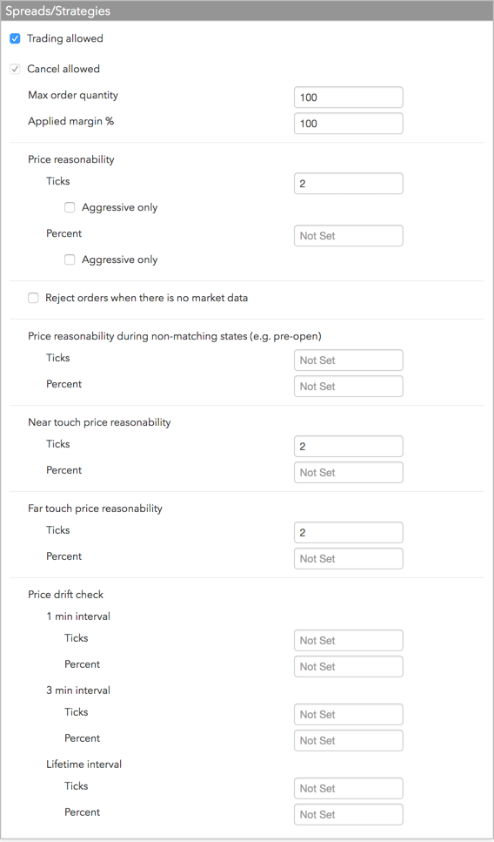
Task: Click Near touch price reasonability Ticks field
Action: tap(349, 446)
